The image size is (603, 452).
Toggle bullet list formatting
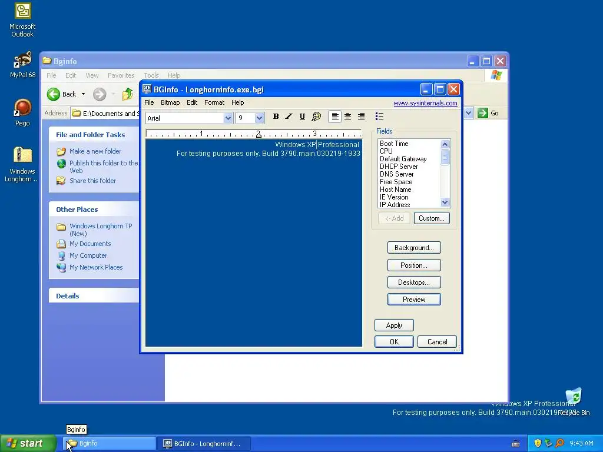379,117
